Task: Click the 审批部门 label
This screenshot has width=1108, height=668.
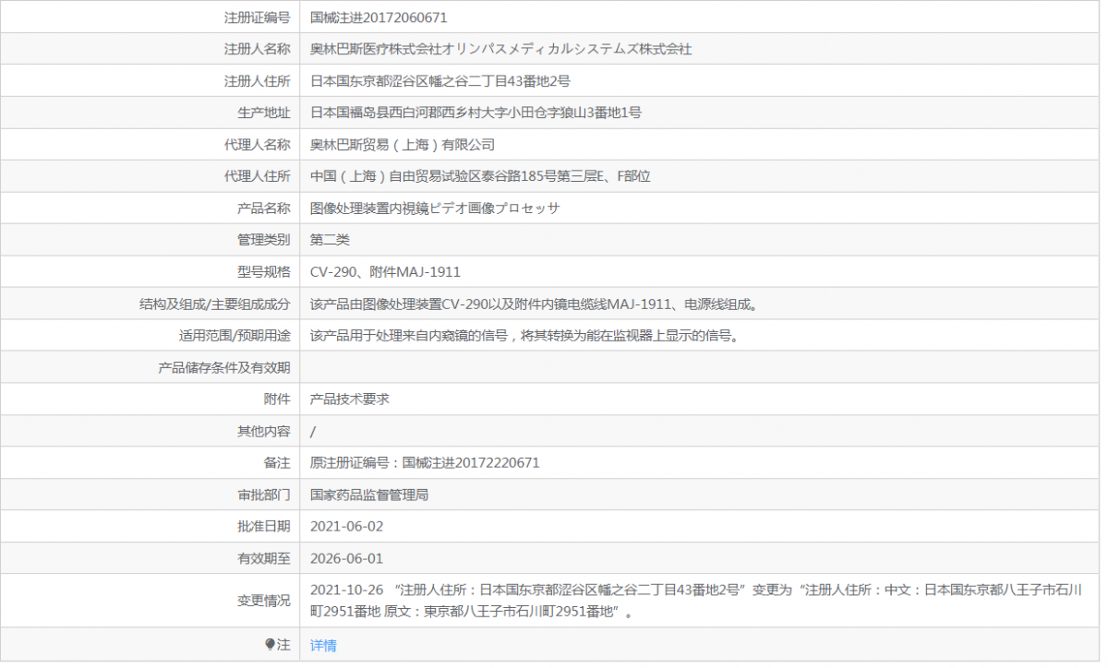Action: [x=264, y=495]
